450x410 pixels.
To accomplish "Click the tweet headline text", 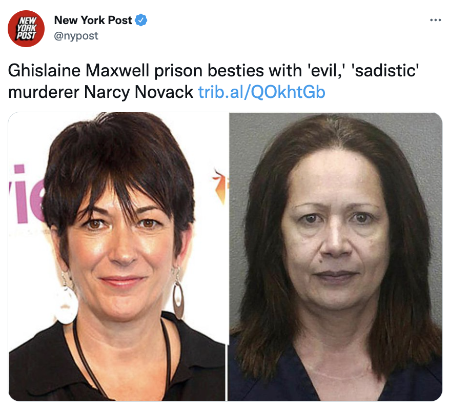I will pos(214,81).
